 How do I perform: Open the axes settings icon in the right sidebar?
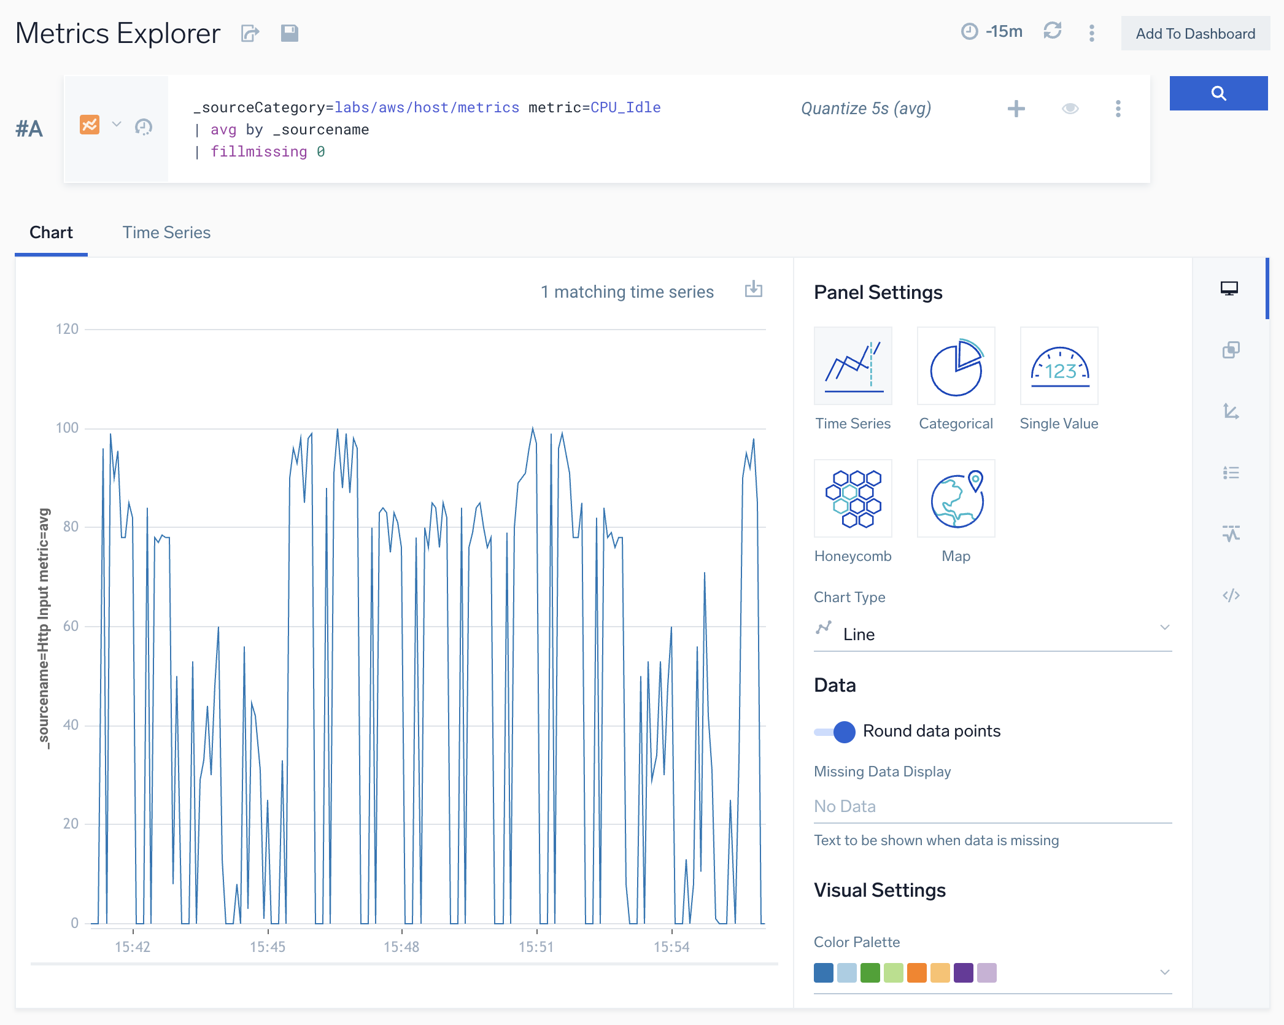(1230, 411)
